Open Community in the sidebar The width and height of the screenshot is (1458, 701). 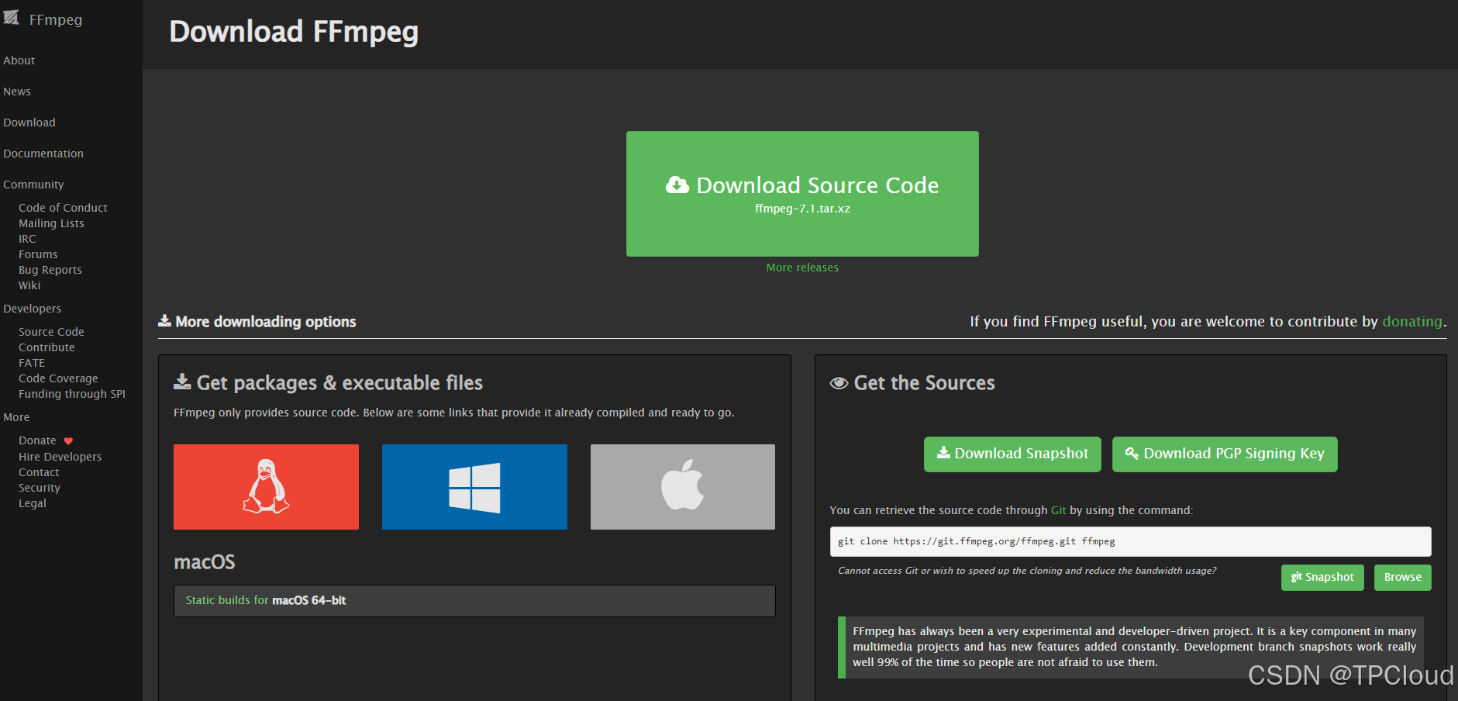pyautogui.click(x=33, y=185)
